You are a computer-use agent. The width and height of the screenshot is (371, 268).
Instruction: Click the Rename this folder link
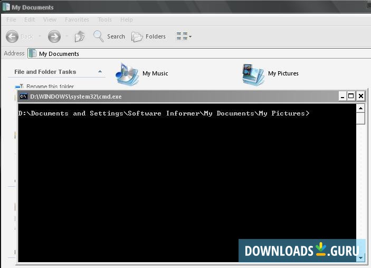[50, 87]
